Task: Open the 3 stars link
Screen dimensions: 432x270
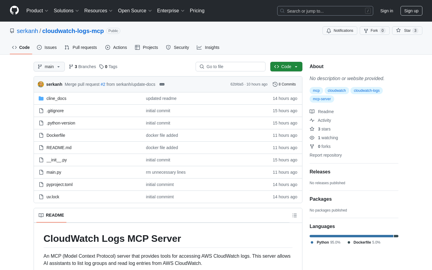Action: [320, 129]
